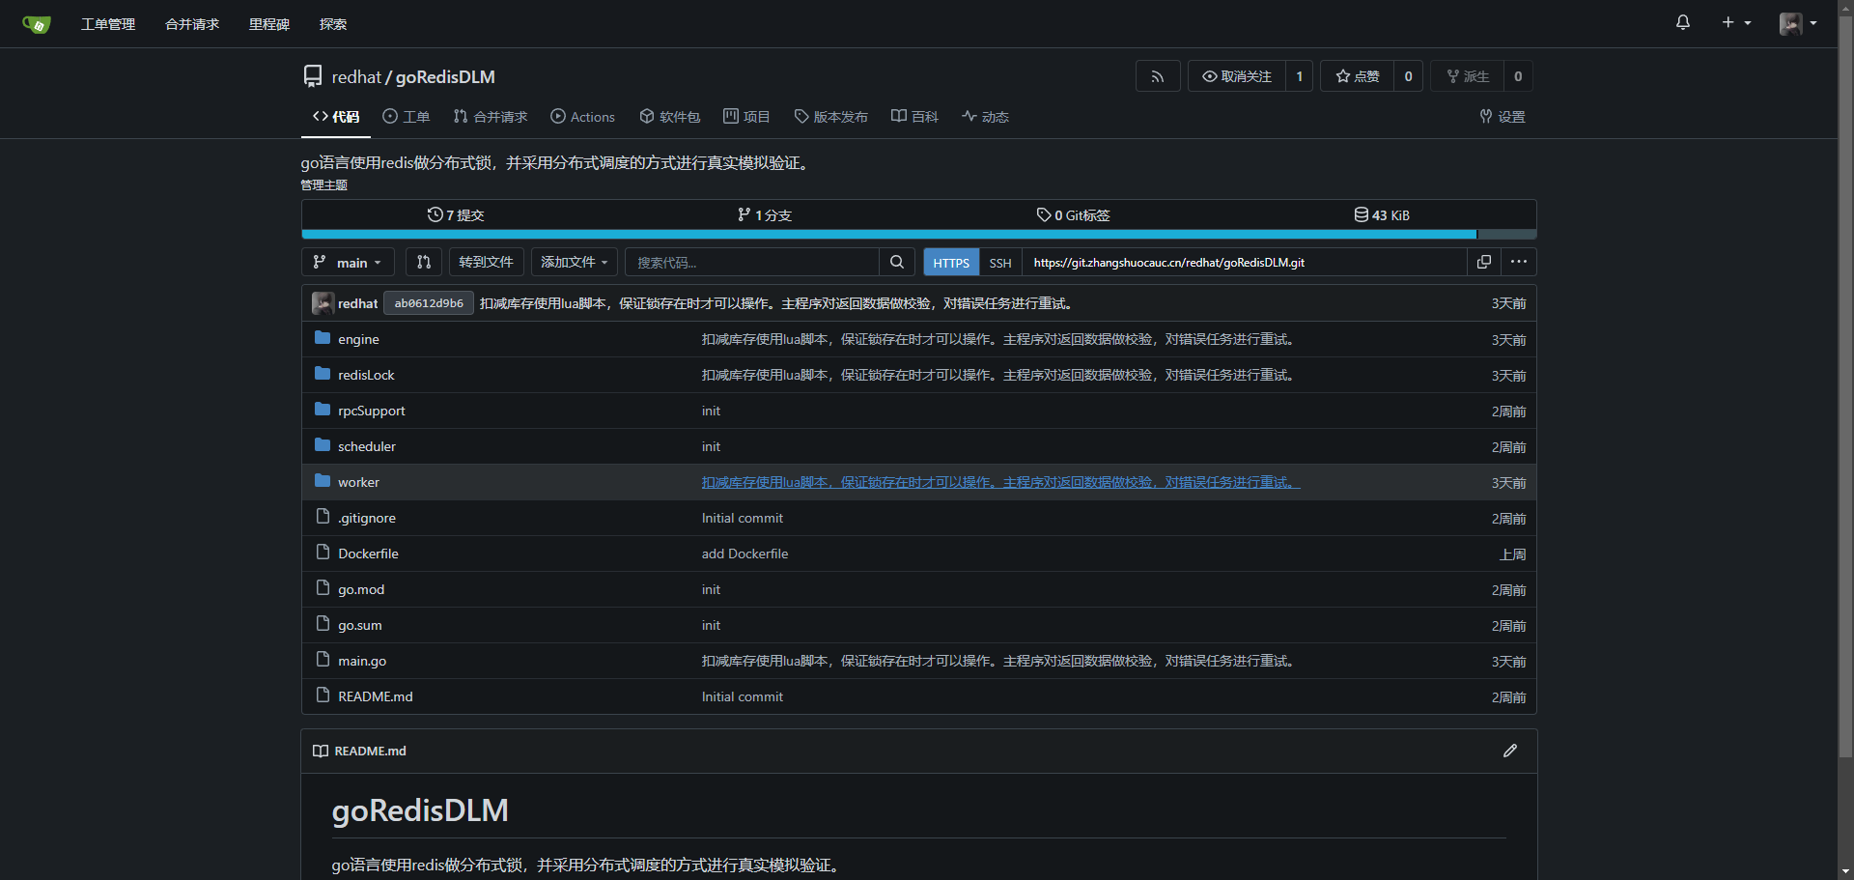Switch to the 代码 code tab
Viewport: 1854px width, 880px height.
click(x=336, y=117)
